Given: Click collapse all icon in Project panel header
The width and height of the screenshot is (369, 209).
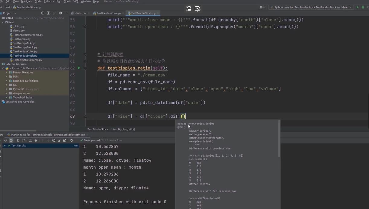Looking at the screenshot, I should (x=54, y=13).
